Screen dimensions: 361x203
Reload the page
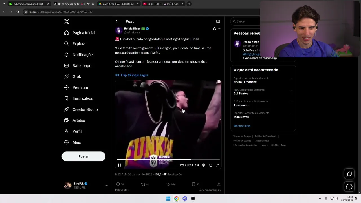point(17,12)
